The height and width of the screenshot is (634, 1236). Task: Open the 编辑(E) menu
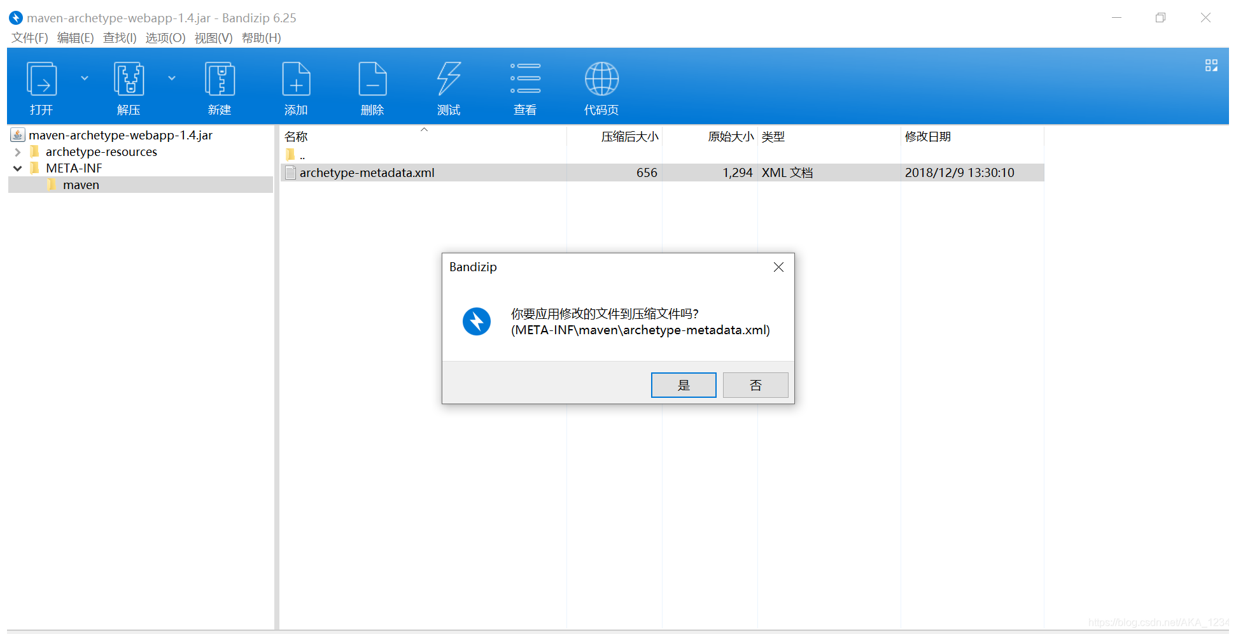[x=76, y=38]
